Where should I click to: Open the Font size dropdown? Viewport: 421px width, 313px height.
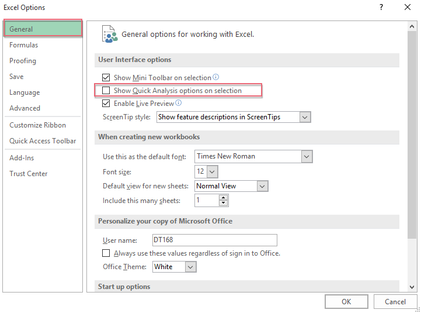(212, 172)
